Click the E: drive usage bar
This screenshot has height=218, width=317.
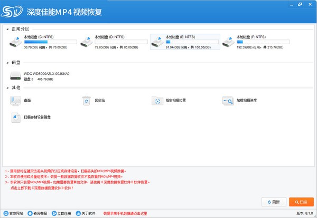pos(192,42)
